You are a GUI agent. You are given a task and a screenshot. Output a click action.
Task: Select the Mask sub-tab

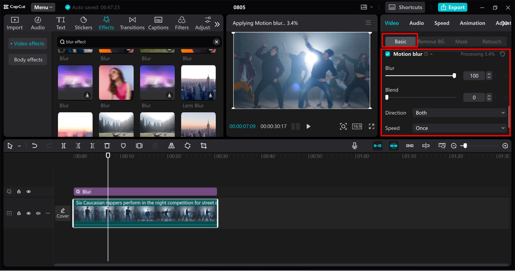pos(461,41)
